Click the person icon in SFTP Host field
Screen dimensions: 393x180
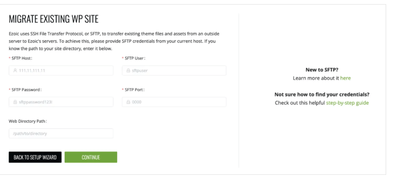pyautogui.click(x=15, y=71)
